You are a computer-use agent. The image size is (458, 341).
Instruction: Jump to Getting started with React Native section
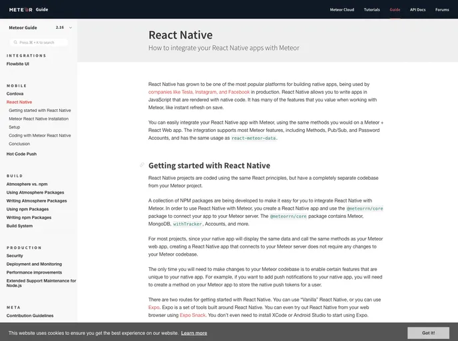click(40, 111)
